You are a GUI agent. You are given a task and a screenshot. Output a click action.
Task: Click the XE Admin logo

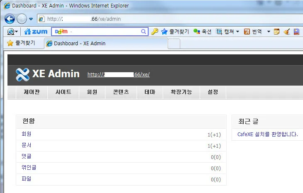[47, 74]
